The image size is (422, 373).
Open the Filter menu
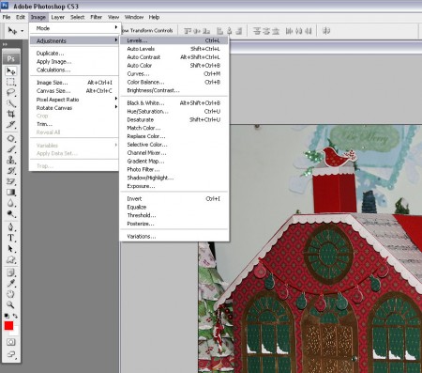pos(96,17)
